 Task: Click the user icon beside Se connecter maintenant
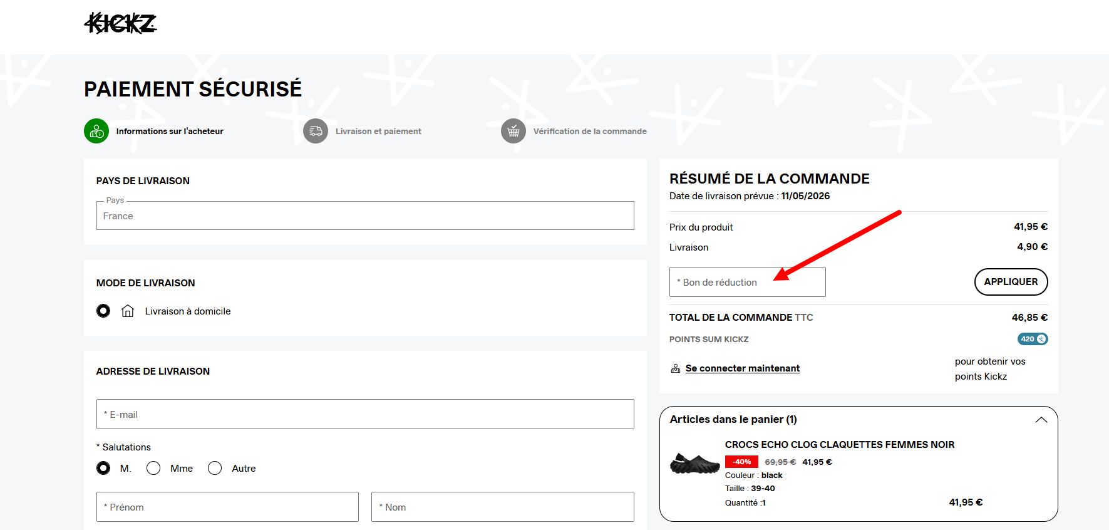pos(676,368)
